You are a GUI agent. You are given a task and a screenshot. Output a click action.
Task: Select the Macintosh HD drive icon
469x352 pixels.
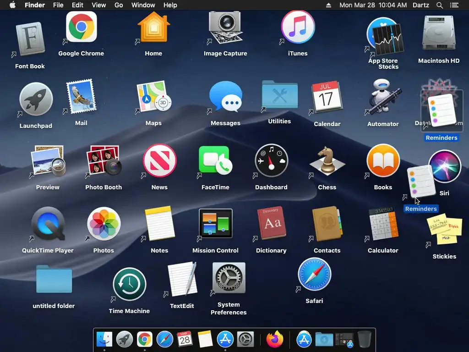click(439, 33)
